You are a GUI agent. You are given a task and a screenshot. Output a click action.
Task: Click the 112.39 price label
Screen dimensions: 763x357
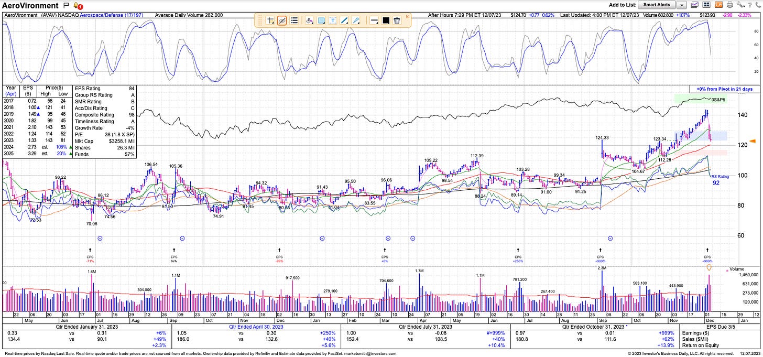[x=477, y=156]
